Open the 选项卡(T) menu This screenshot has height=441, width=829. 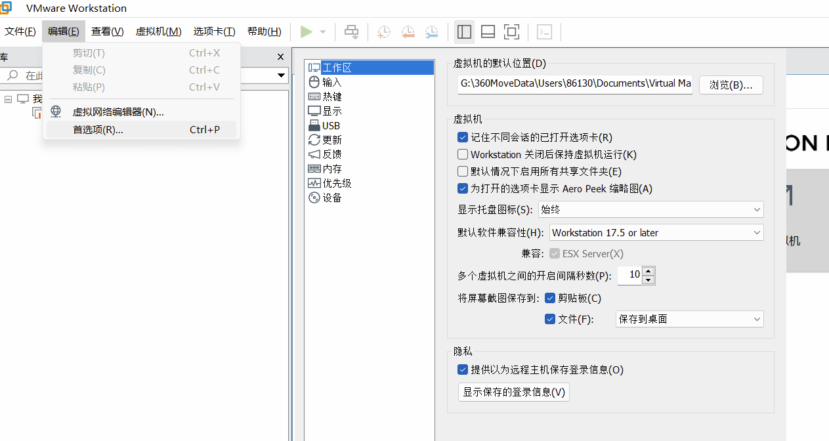(214, 31)
